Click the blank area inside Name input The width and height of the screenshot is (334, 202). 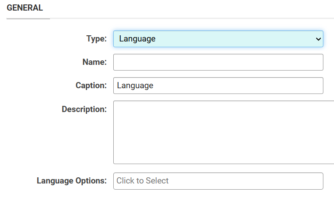218,62
